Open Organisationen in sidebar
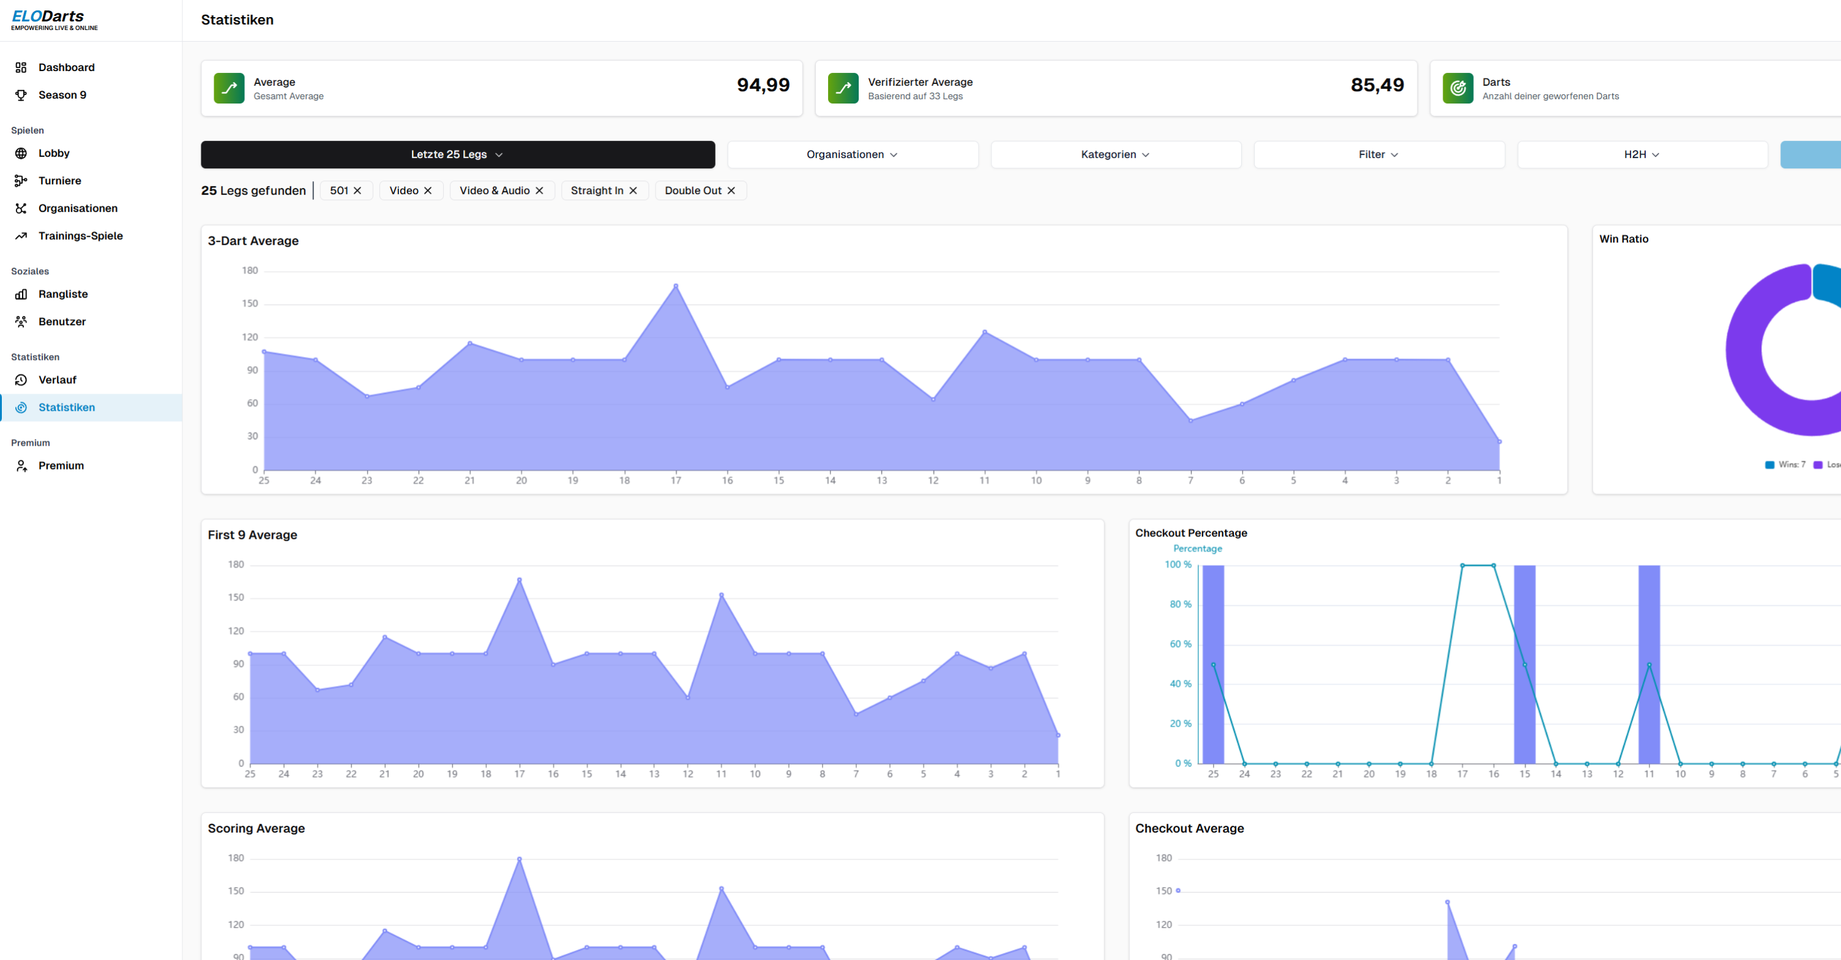Viewport: 1841px width, 960px height. tap(91, 208)
